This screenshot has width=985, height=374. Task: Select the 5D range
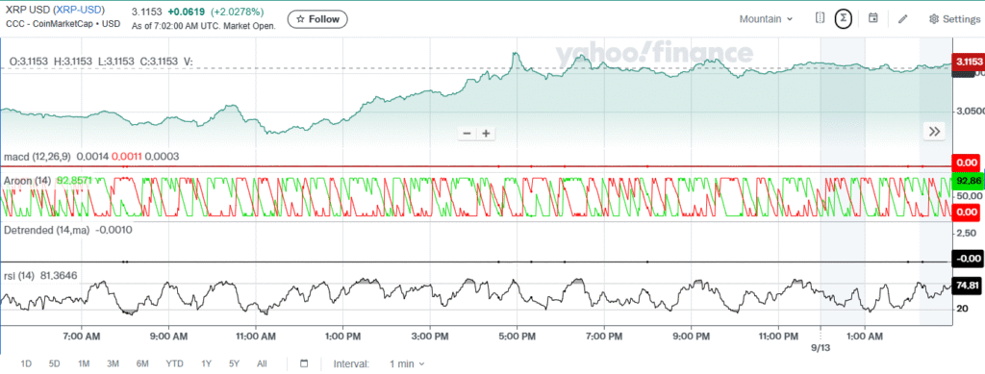pyautogui.click(x=55, y=363)
